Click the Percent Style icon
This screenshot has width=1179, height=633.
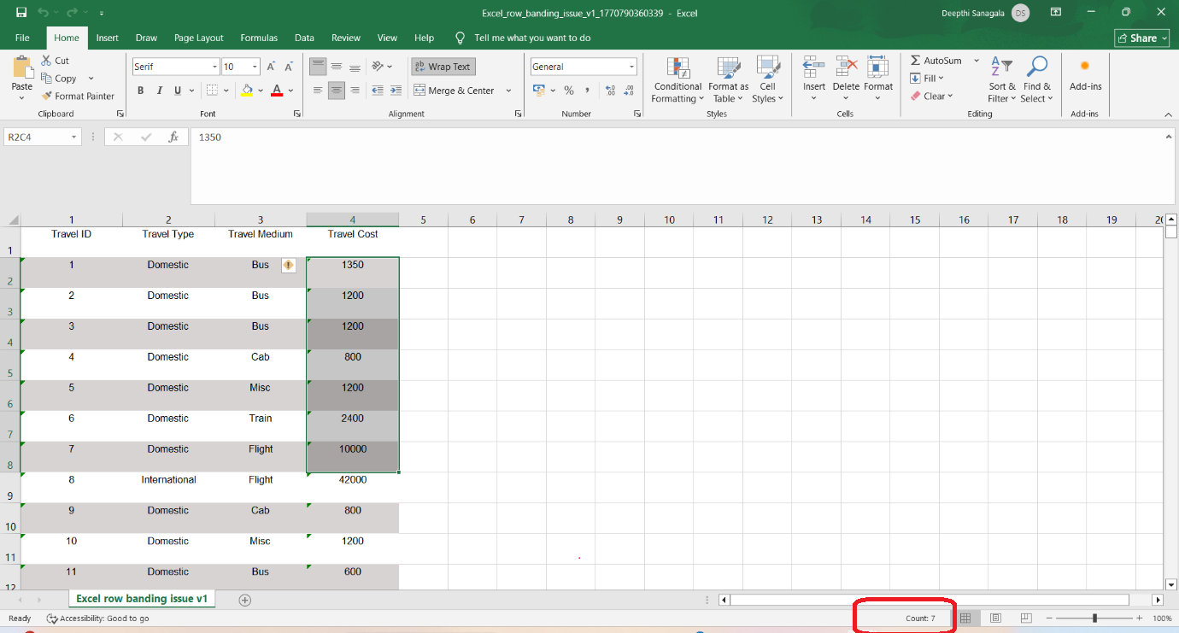click(569, 91)
